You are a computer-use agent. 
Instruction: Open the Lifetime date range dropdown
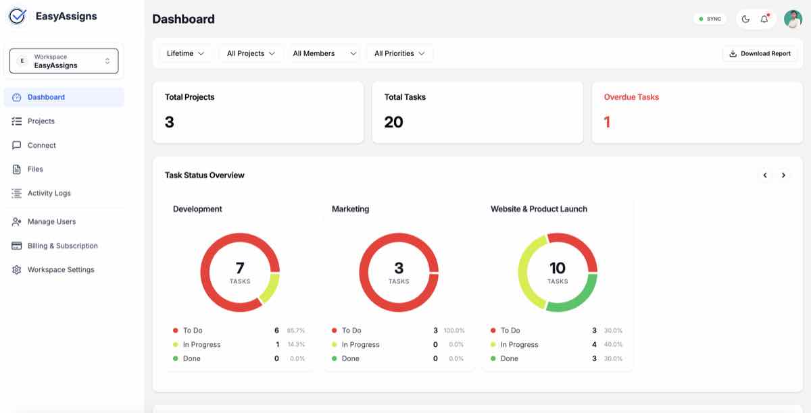184,53
